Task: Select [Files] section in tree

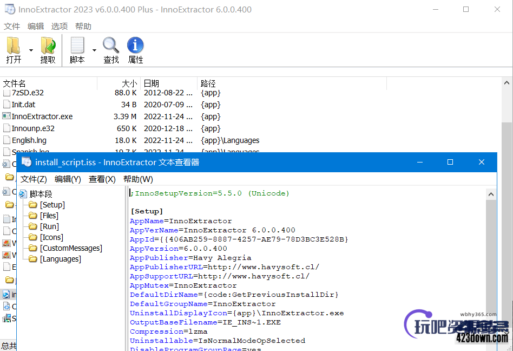Action: coord(49,216)
